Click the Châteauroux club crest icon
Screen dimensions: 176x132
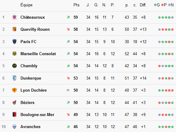pos(14,17)
